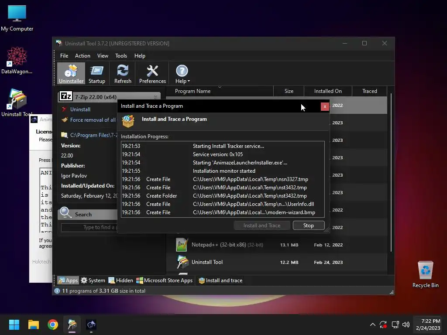Viewport: 447px width, 335px height.
Task: Click the Install and trace tab
Action: (x=220, y=280)
